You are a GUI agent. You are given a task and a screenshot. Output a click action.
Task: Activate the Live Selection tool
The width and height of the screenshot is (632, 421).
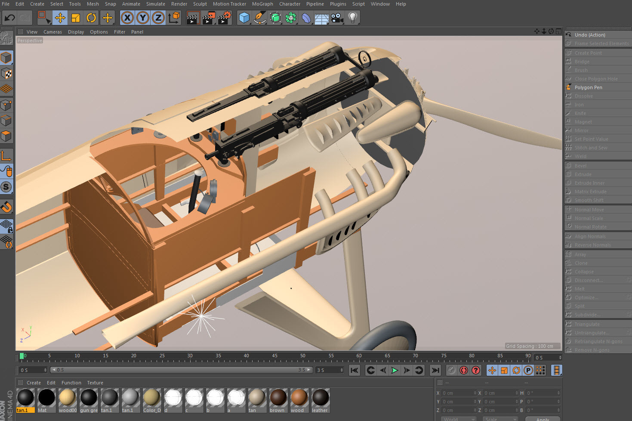pyautogui.click(x=44, y=18)
